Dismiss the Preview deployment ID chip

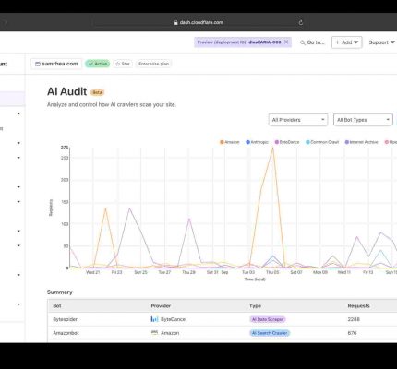(x=286, y=42)
